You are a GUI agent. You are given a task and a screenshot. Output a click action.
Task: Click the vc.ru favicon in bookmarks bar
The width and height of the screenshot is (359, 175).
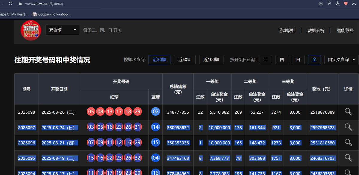tap(35, 14)
